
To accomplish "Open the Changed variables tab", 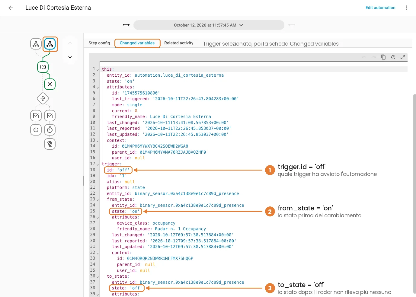I will (x=137, y=43).
